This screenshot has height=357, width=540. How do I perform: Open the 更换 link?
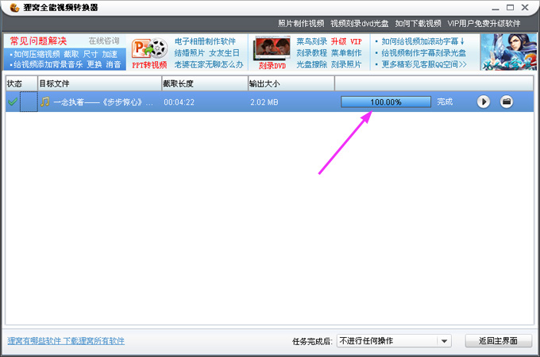coord(94,64)
